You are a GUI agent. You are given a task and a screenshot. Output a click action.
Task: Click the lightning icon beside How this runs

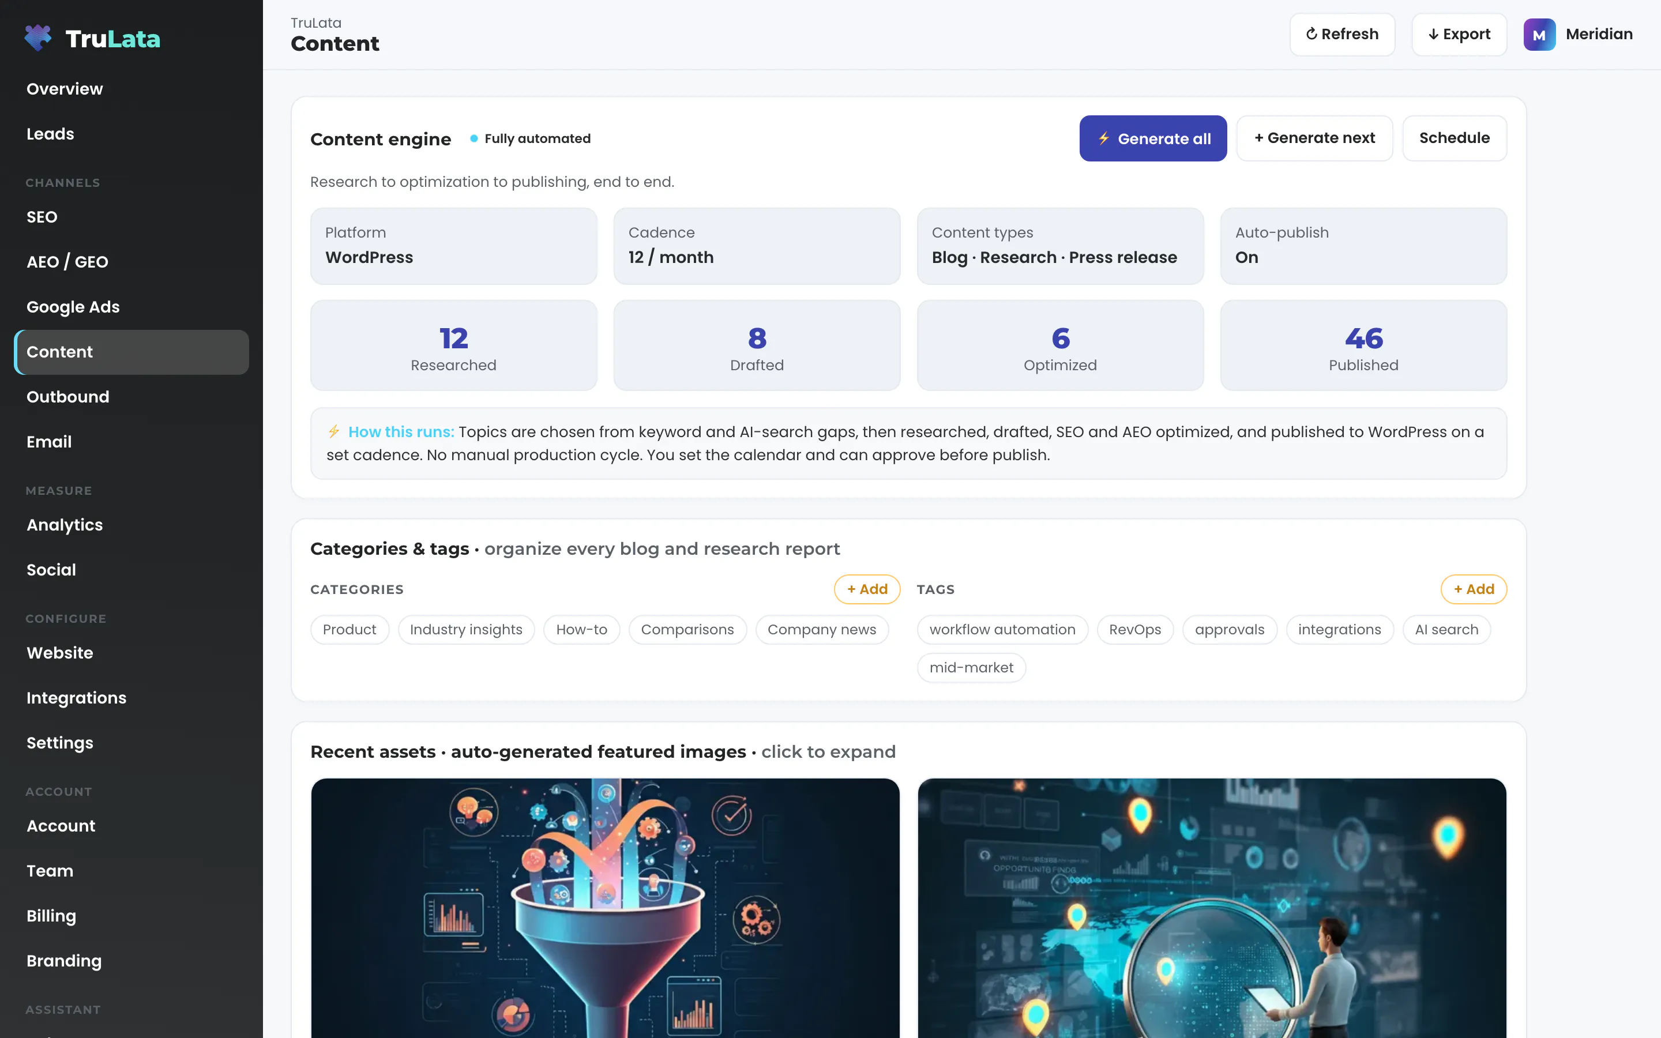point(333,431)
